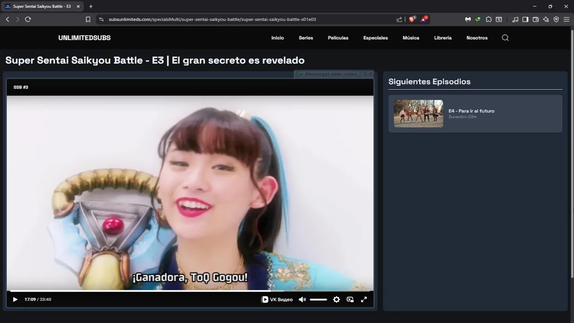This screenshot has width=574, height=323.
Task: Mute the video player volume
Action: [302, 299]
